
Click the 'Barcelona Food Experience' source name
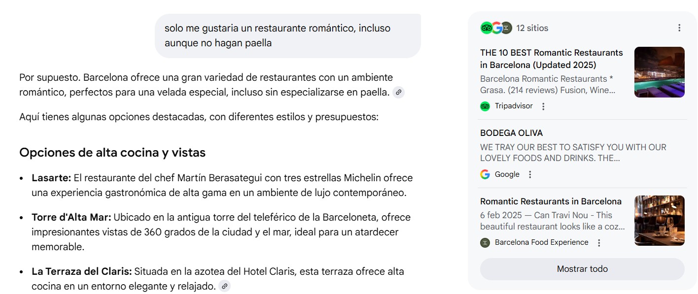click(x=541, y=242)
